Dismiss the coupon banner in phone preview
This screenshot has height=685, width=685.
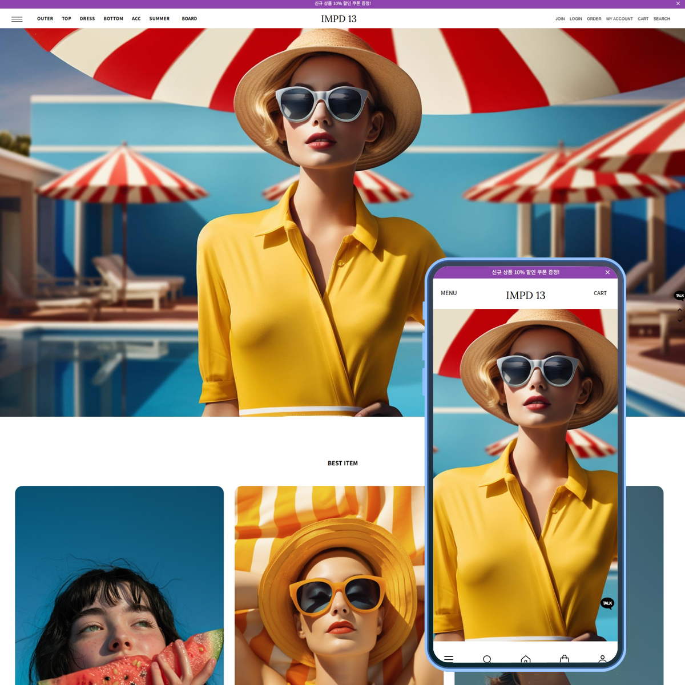(607, 272)
